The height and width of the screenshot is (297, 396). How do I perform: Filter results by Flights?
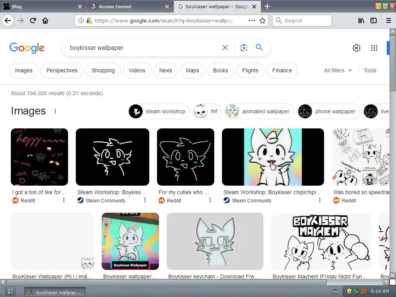pos(250,70)
